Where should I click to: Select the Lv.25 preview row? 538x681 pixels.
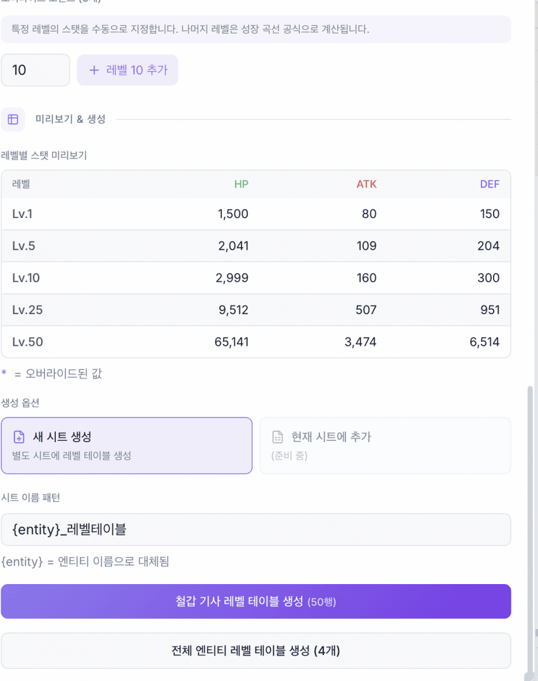click(x=255, y=310)
